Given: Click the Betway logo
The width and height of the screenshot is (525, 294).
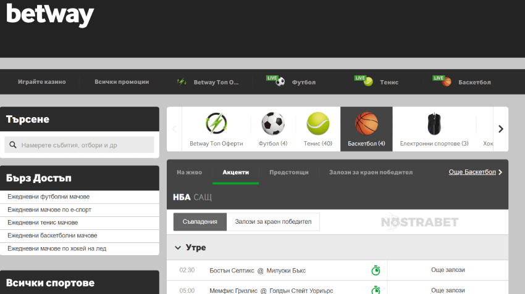Looking at the screenshot, I should click(x=50, y=15).
